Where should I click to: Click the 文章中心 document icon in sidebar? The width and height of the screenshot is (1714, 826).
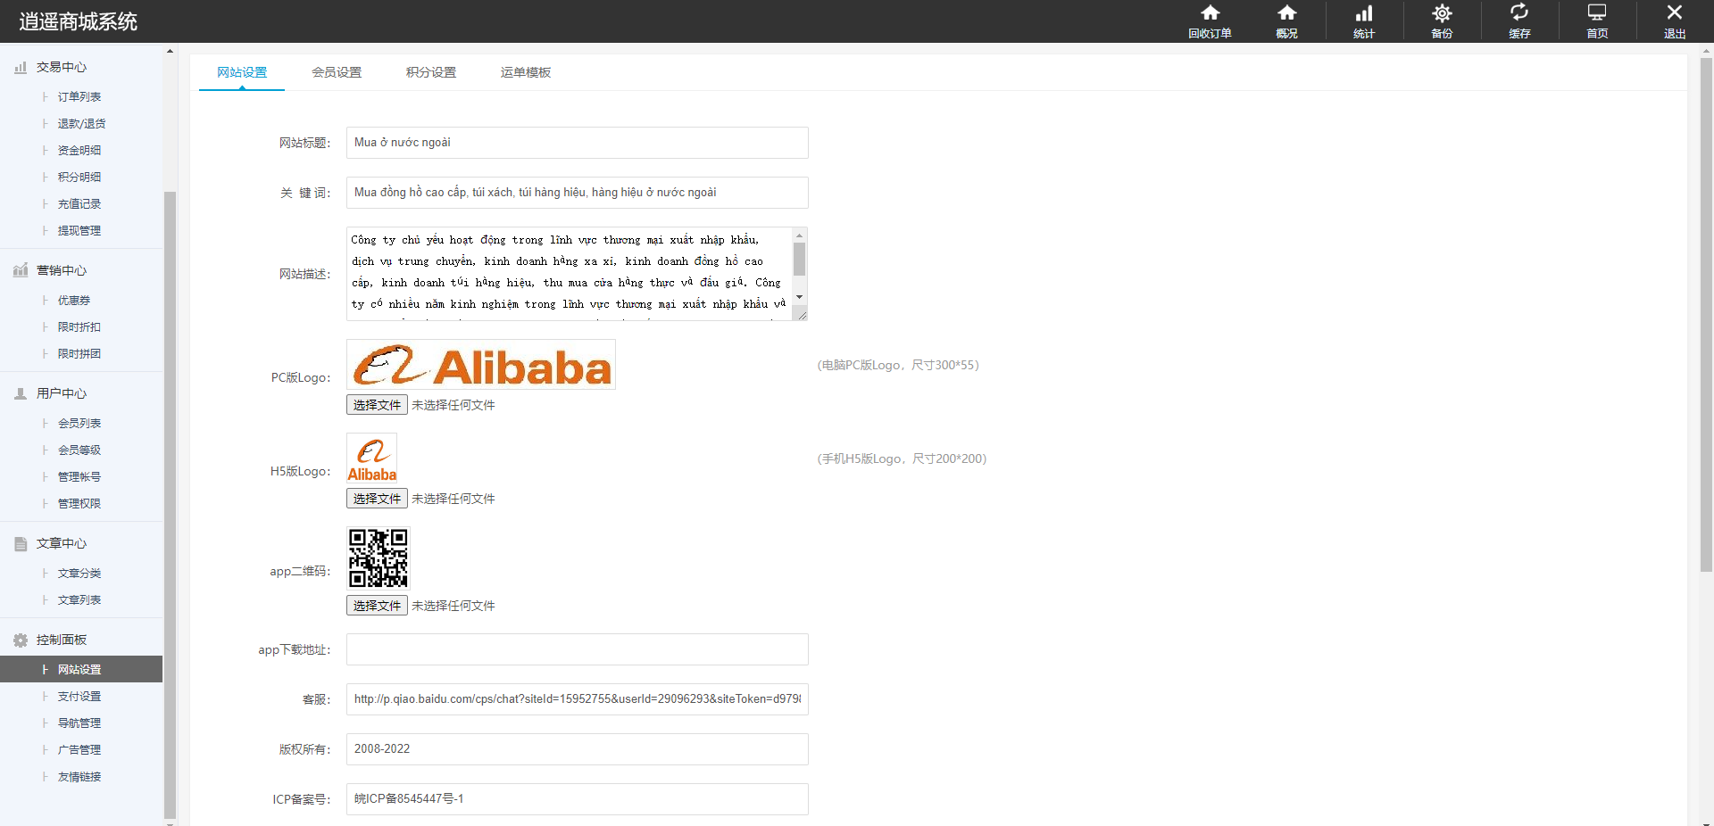tap(21, 543)
